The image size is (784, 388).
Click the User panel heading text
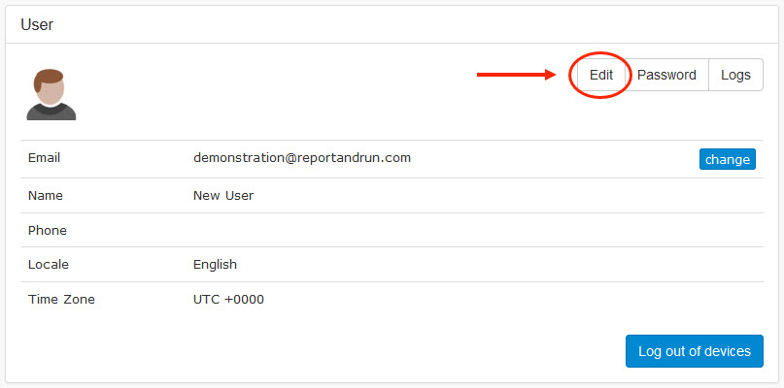[37, 24]
